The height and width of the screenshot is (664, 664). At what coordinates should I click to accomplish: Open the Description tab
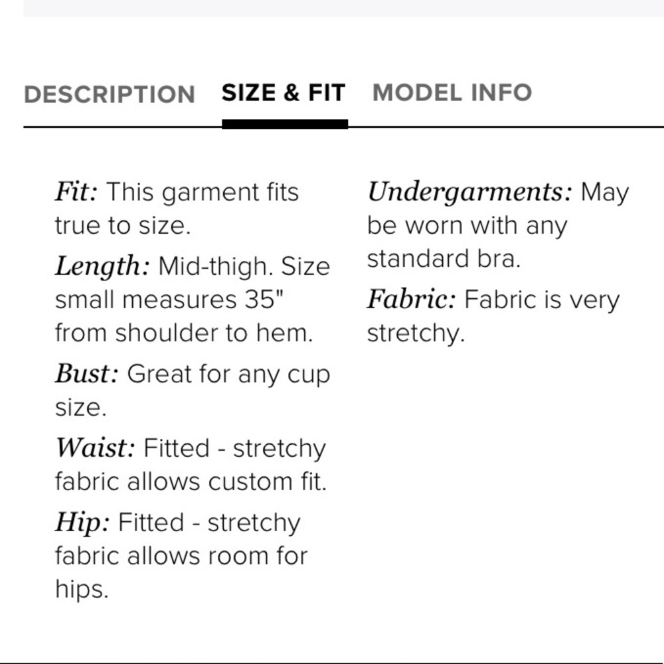tap(110, 94)
